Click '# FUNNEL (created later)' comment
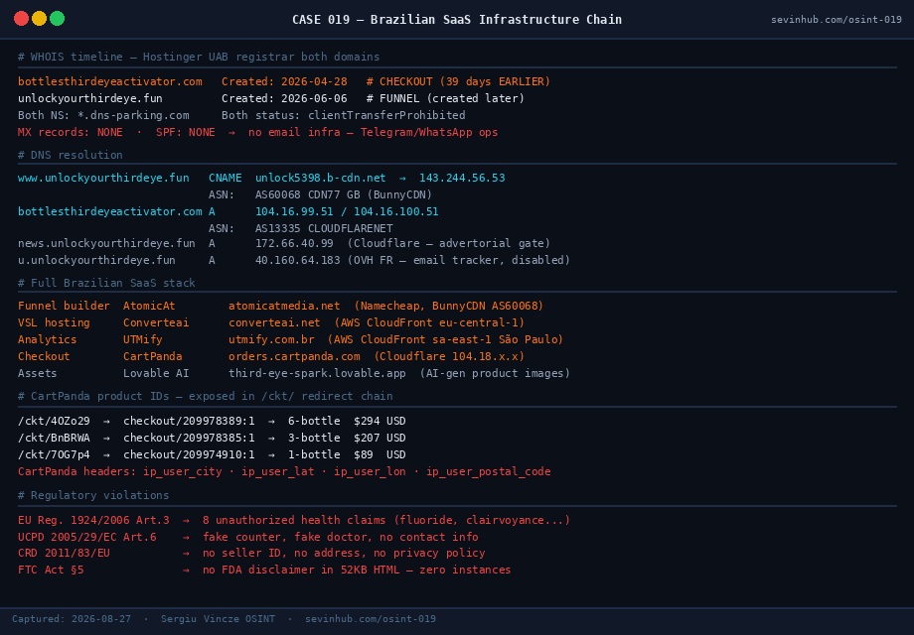The image size is (914, 635). [x=445, y=98]
